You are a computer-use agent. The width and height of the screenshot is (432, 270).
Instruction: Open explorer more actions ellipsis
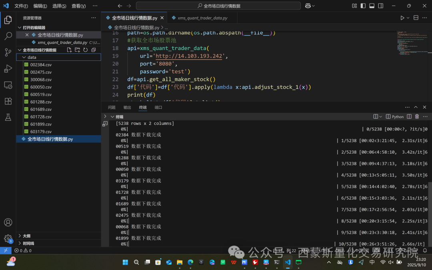click(94, 18)
